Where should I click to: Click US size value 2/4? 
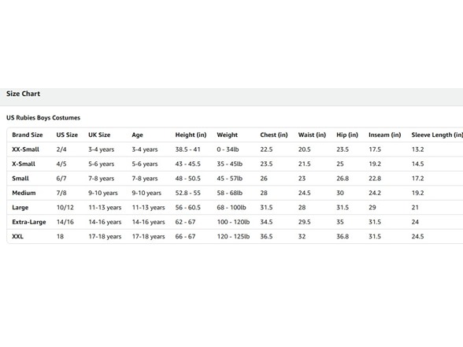(61, 150)
